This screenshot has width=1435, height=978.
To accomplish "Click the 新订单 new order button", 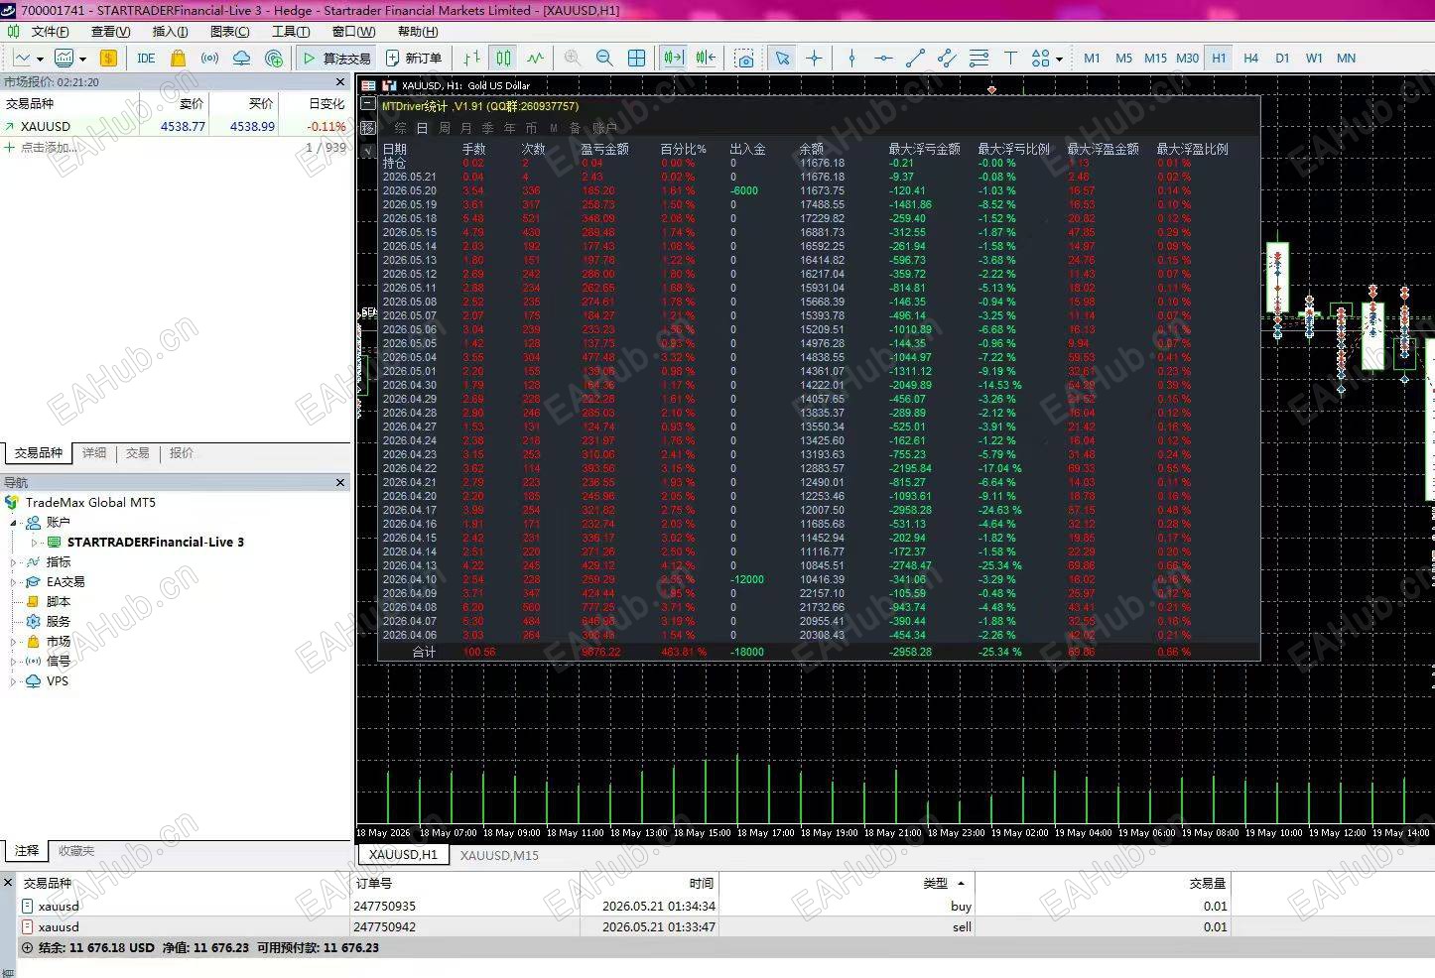I will [414, 59].
